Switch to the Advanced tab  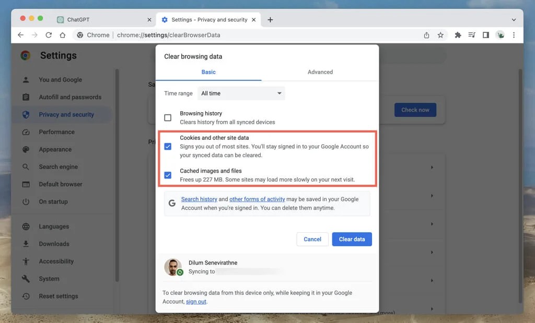[x=320, y=72]
